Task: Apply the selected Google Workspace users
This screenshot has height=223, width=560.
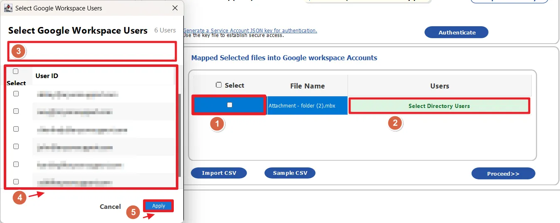Action: pyautogui.click(x=158, y=206)
